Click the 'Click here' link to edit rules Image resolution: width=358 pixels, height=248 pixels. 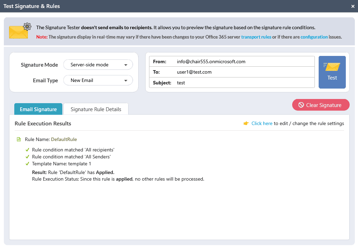click(262, 123)
